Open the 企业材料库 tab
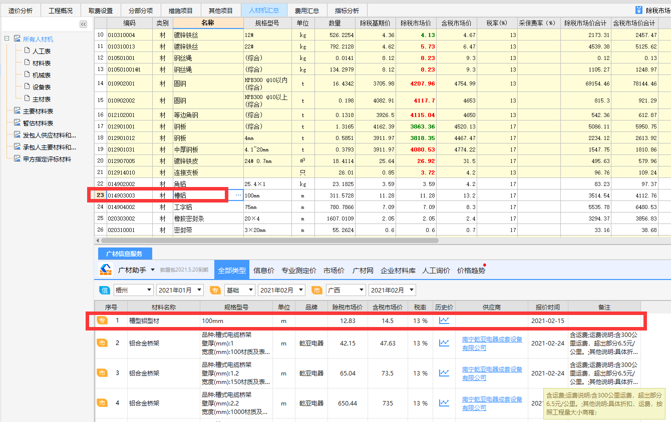 (x=398, y=270)
